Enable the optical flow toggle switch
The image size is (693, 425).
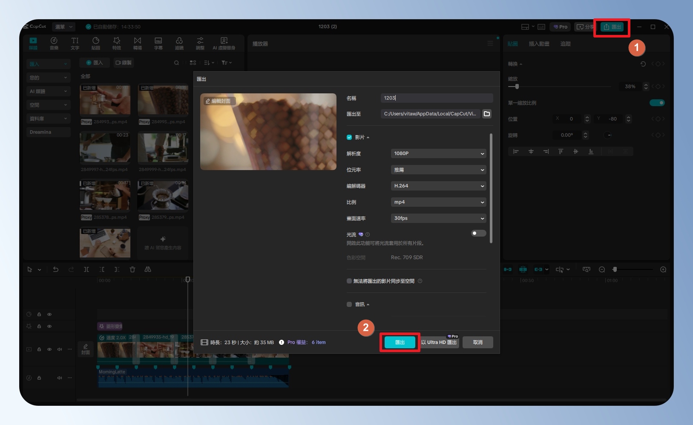[478, 233]
